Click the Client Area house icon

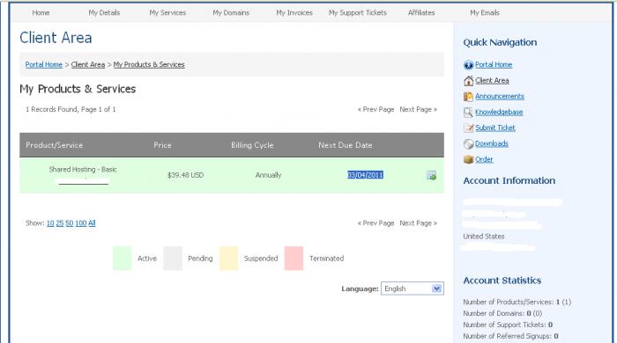coord(468,81)
